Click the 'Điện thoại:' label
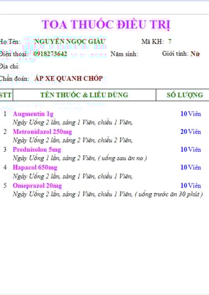 pos(14,54)
